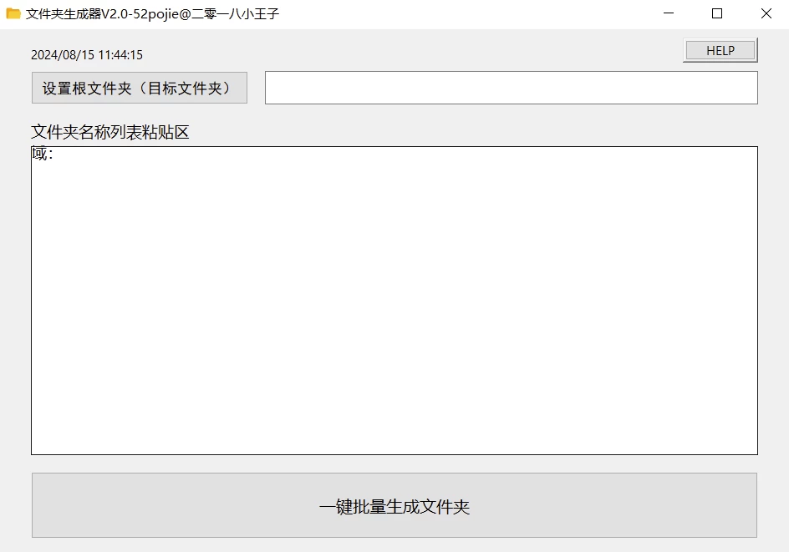Click the time 11:44:15 in the timestamp
This screenshot has width=789, height=552.
120,55
